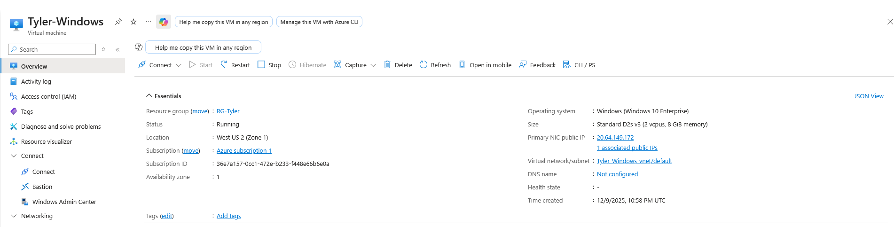
Task: Click the virtual machine icon beside the title
Action: [x=16, y=24]
